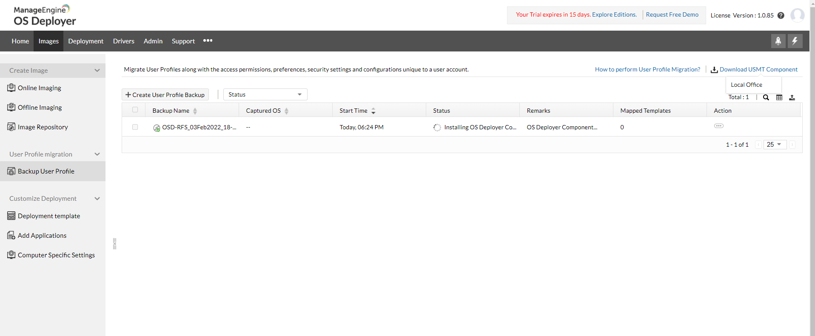The image size is (815, 336).
Task: Open the more options ellipsis in navigation bar
Action: click(208, 41)
